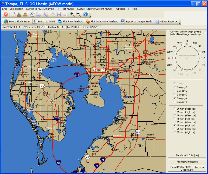
Task: Click the zoom in magnifier icon
Action: tap(72, 14)
